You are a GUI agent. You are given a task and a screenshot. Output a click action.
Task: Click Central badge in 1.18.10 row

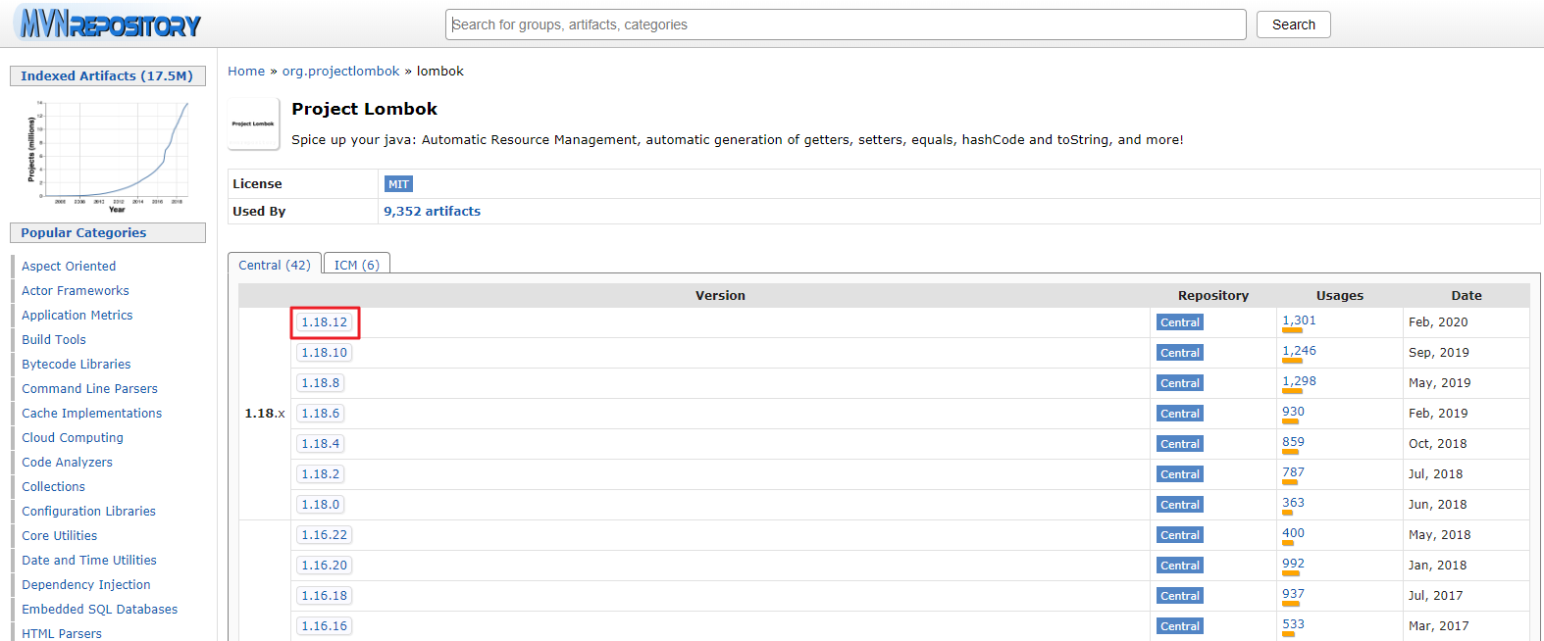pyautogui.click(x=1180, y=353)
